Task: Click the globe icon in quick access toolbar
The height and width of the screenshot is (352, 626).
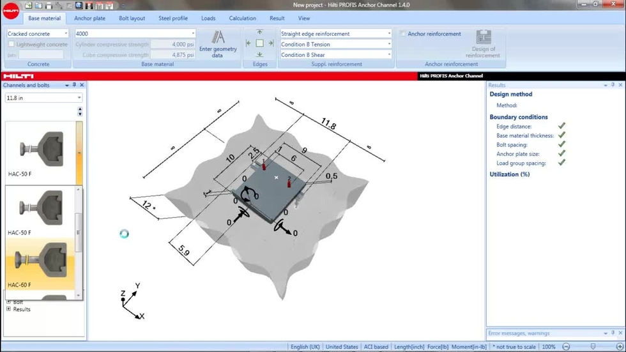Action: pyautogui.click(x=79, y=6)
